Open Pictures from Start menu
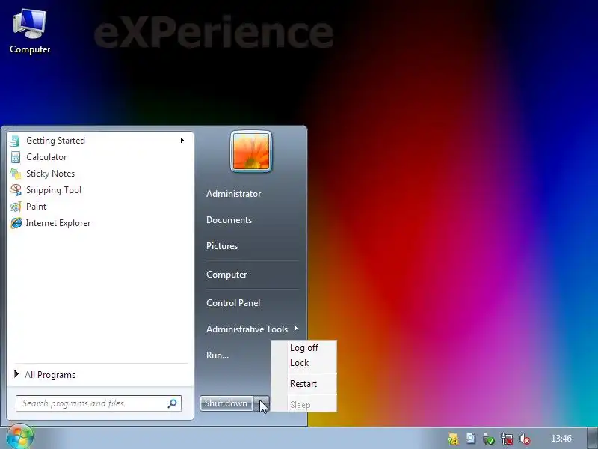Image resolution: width=598 pixels, height=449 pixels. pos(222,246)
